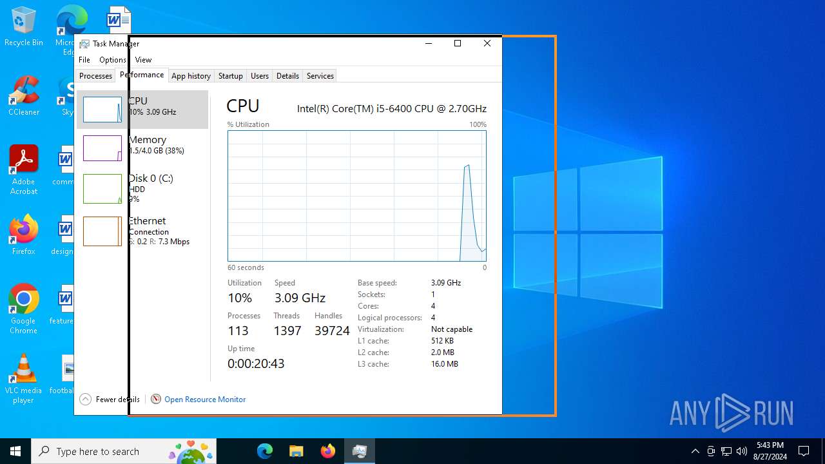Viewport: 825px width, 464px height.
Task: Open the clock showing 5:43 PM
Action: coord(770,451)
